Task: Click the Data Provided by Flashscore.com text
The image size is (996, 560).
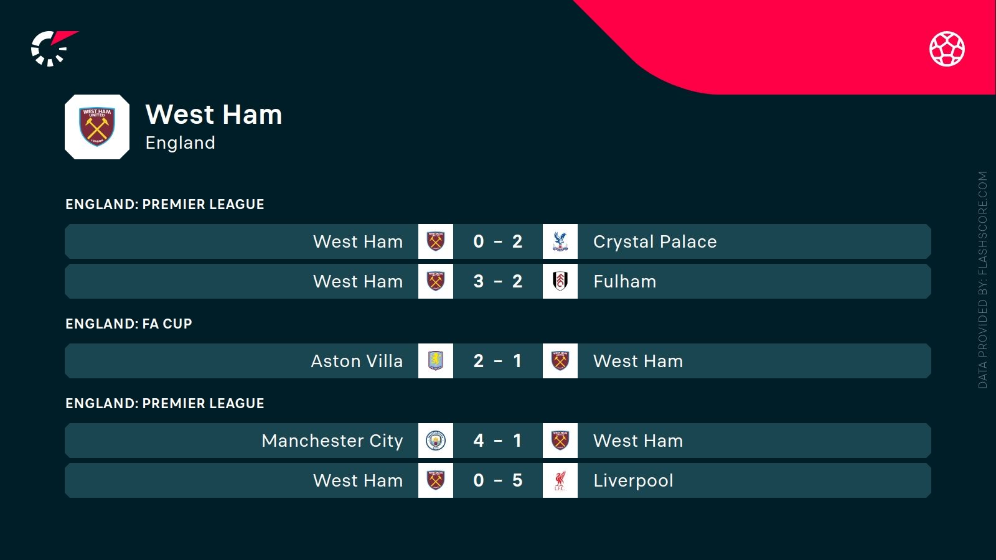Action: click(x=983, y=280)
